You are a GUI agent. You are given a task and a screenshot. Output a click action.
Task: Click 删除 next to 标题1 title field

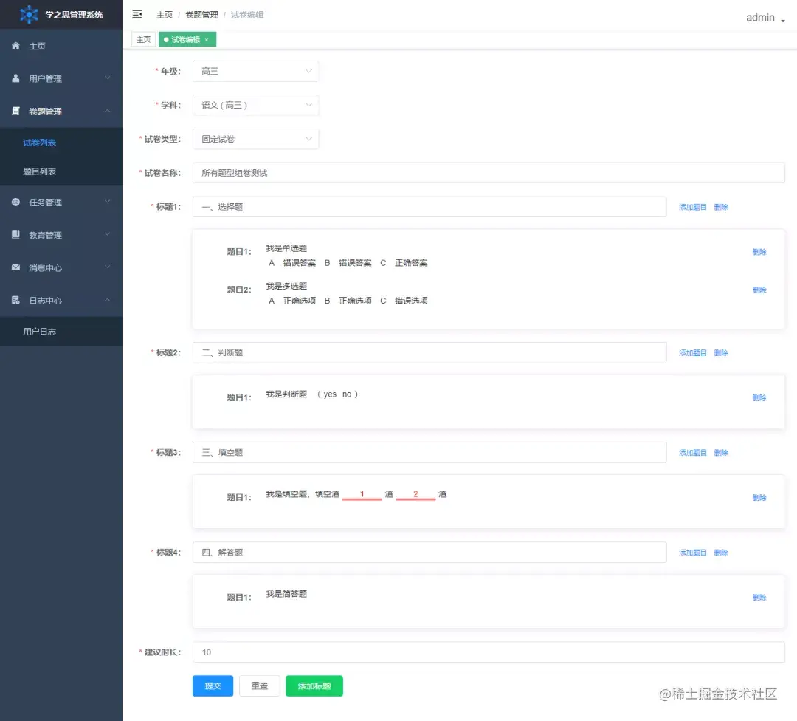721,207
